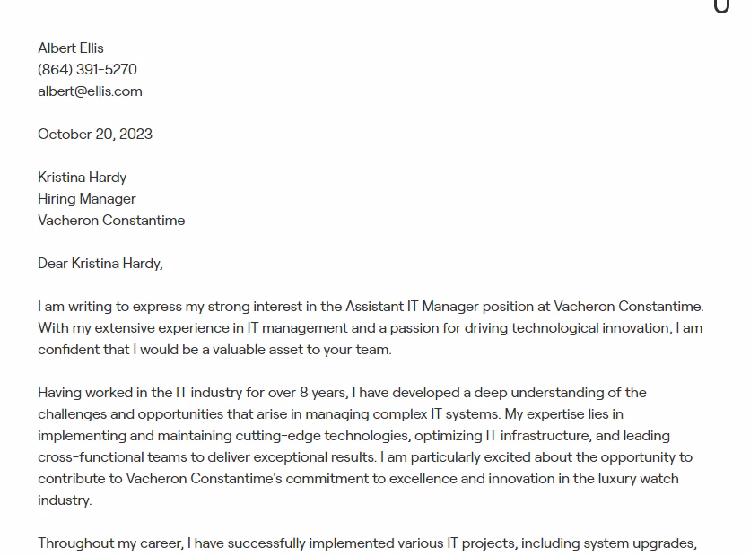Click the line starting contribute to Vacheron Constantime's
Viewport: 750px width, 556px height.
pos(358,479)
